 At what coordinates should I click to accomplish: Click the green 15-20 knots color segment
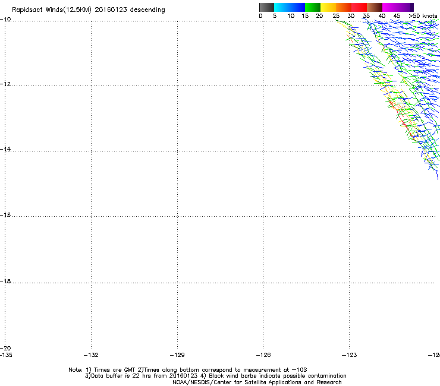point(313,7)
